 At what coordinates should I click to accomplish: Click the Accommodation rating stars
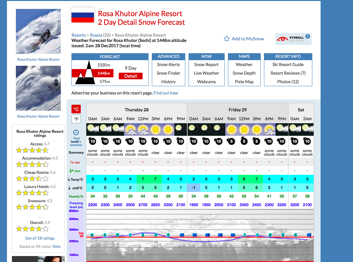tap(32, 165)
